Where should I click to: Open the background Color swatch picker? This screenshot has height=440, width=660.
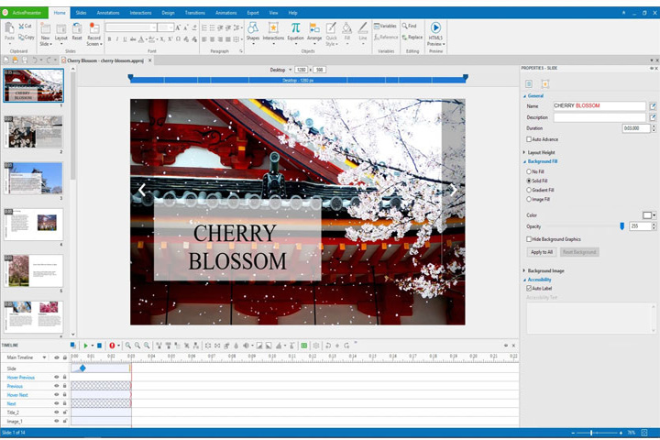pyautogui.click(x=649, y=215)
